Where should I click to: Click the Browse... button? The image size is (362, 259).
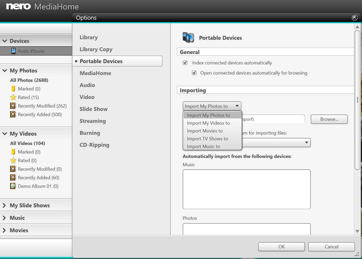coord(329,119)
